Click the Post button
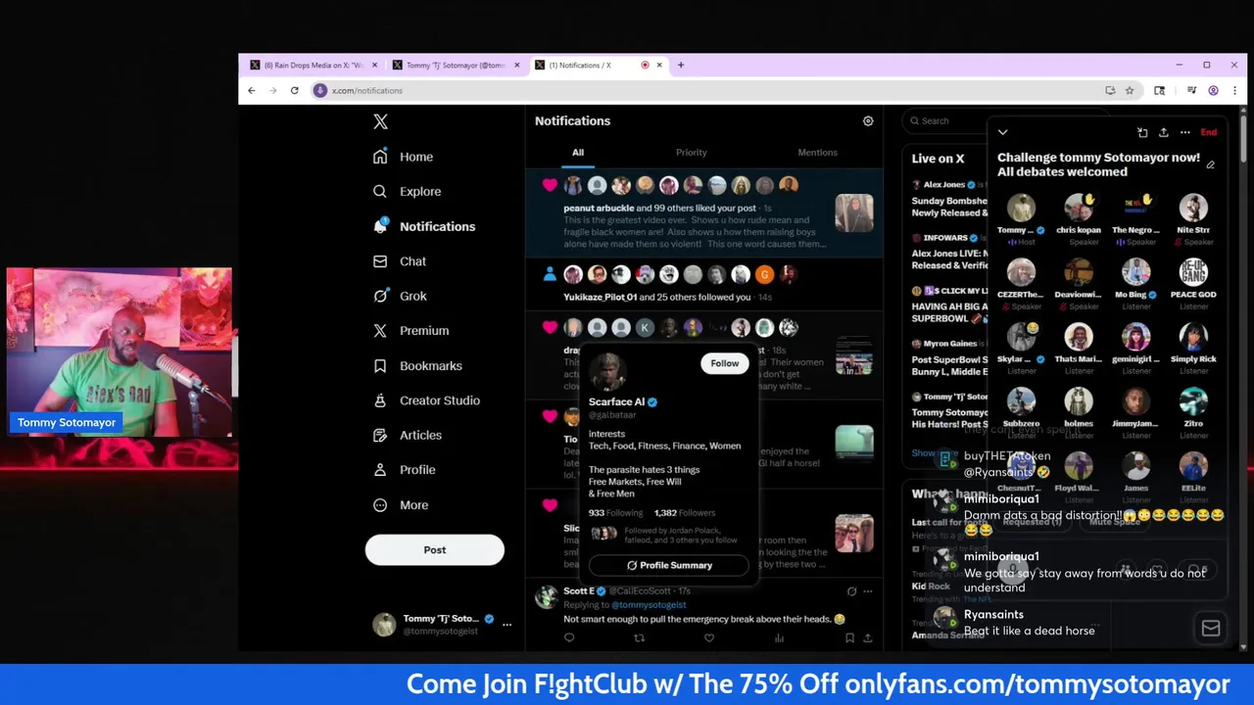Image resolution: width=1254 pixels, height=705 pixels. 435,550
